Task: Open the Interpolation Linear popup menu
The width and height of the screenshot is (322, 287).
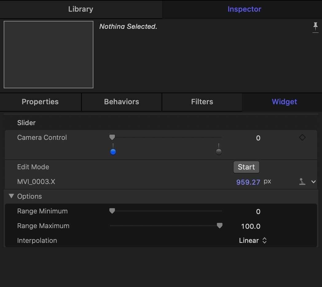Action: (253, 240)
